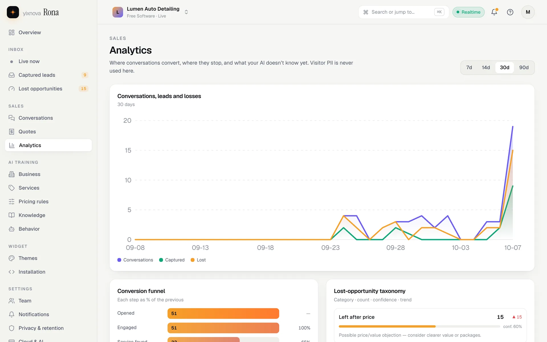The image size is (547, 342).
Task: Click the Knowledge book icon
Action: point(11,215)
